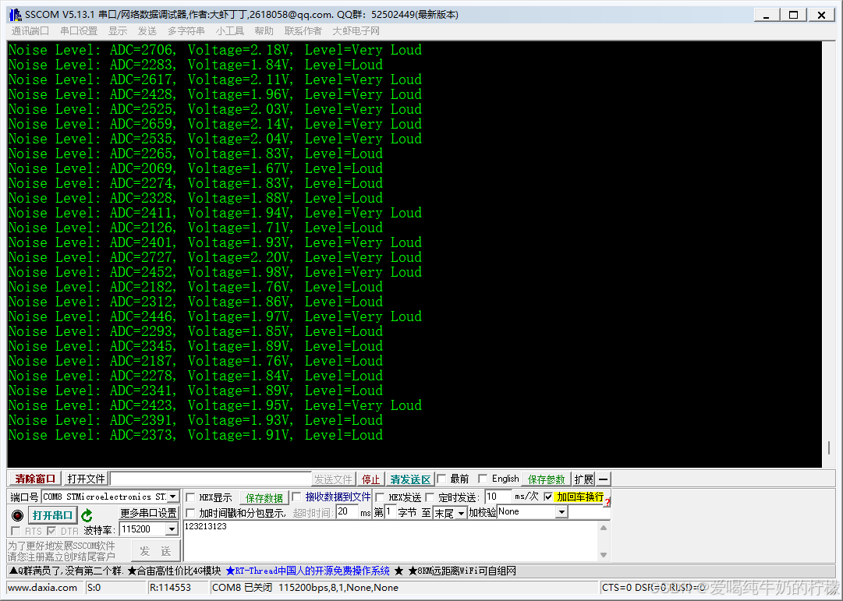This screenshot has width=843, height=601.
Task: Open 更多串口设置 dialog
Action: coord(148,513)
